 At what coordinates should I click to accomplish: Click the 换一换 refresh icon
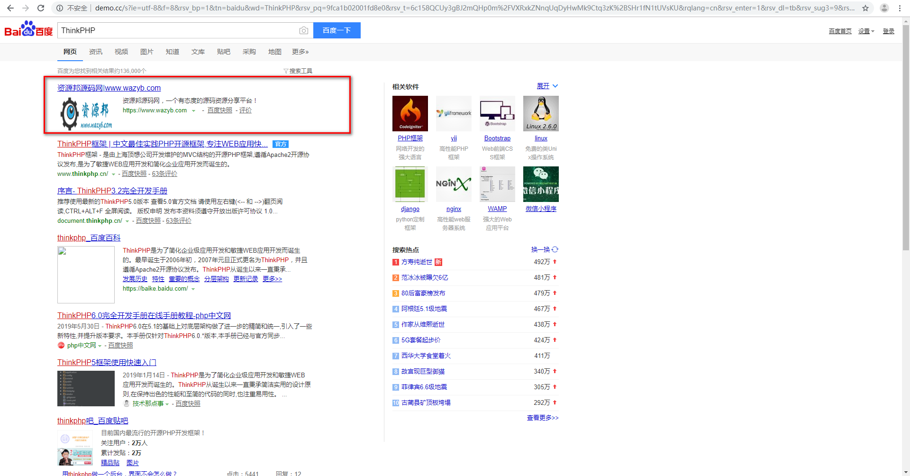click(x=555, y=249)
